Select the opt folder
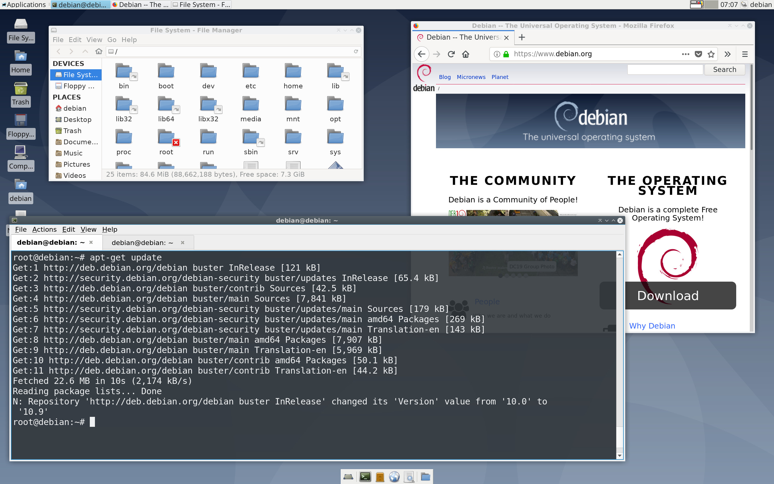The height and width of the screenshot is (484, 774). 335,109
